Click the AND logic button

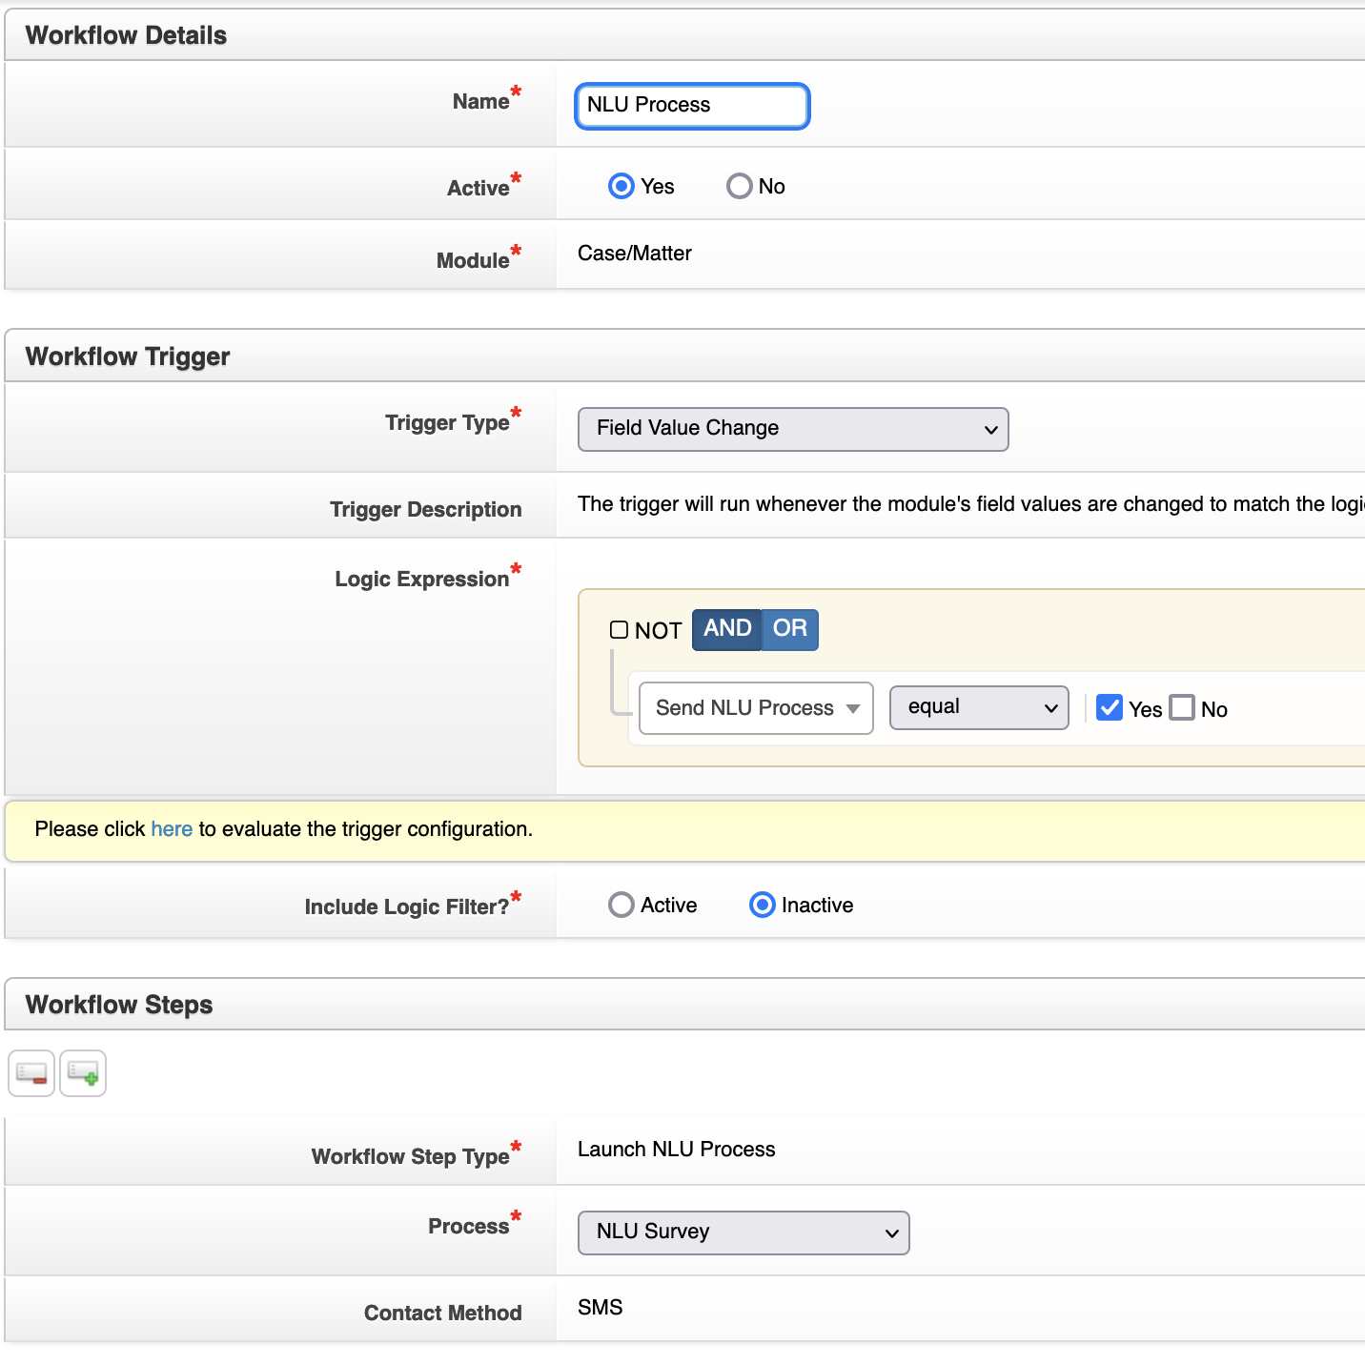(727, 629)
